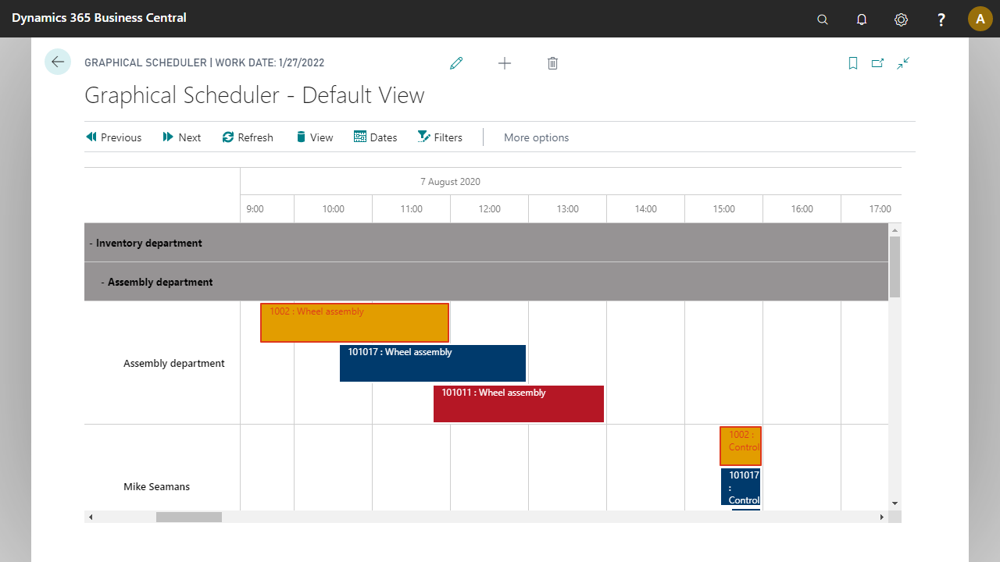Click the horizontal scrollbar thumb

coord(189,517)
